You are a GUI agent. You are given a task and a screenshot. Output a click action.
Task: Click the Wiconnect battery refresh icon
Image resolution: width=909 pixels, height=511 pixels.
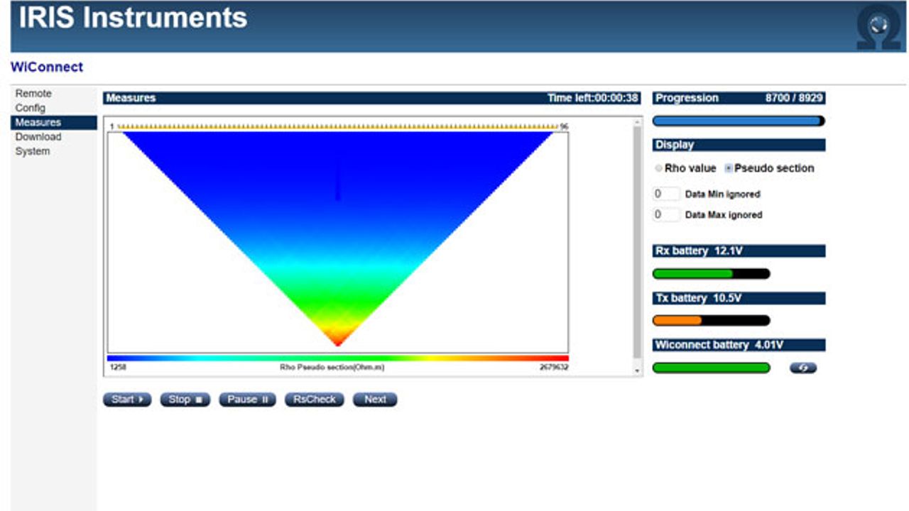[803, 368]
